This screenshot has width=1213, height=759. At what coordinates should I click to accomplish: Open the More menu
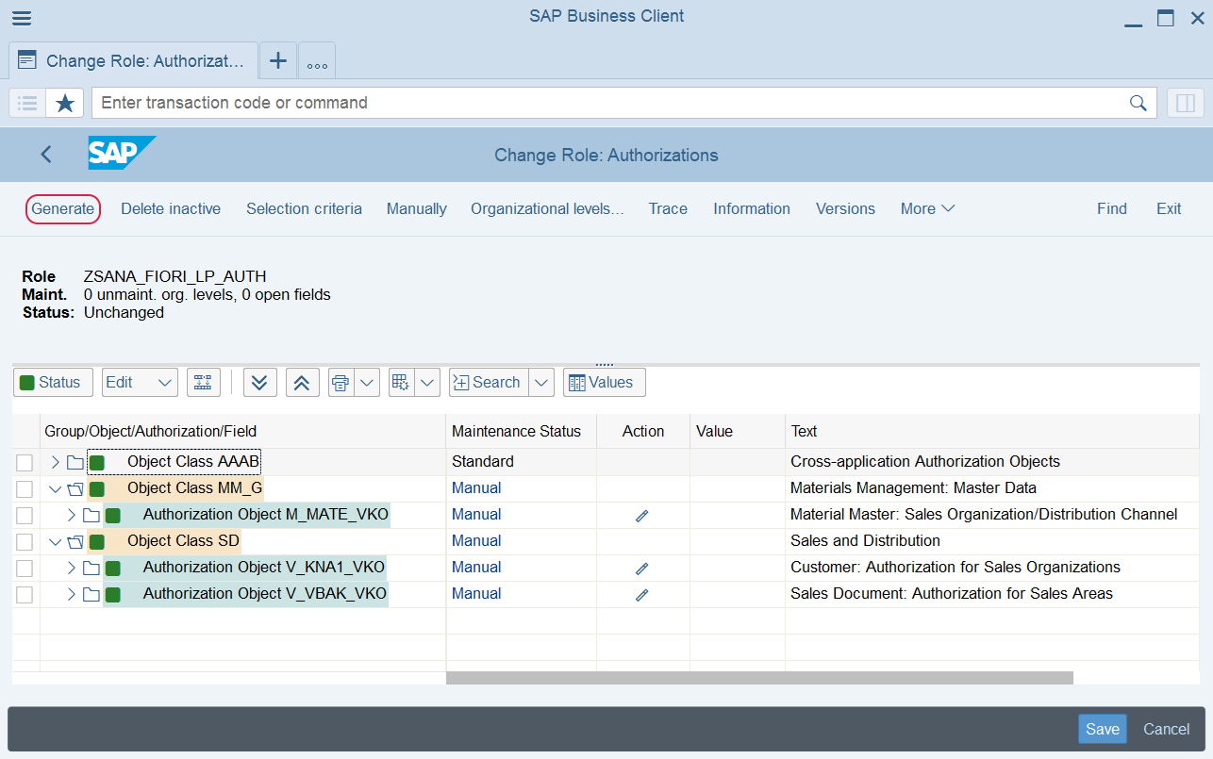[927, 208]
